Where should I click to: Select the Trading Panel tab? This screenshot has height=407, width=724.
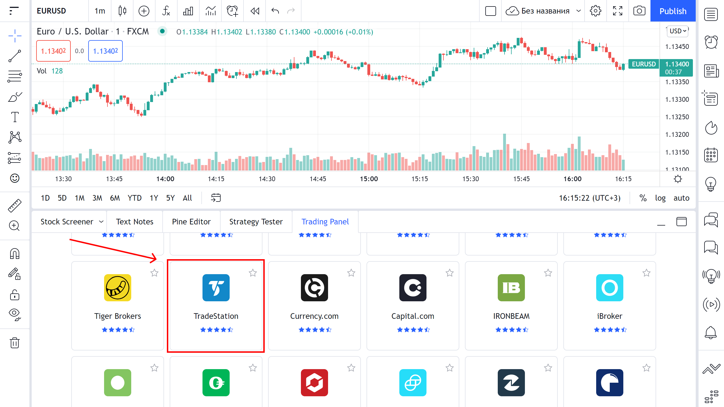(x=325, y=222)
